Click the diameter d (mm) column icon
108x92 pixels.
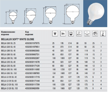79,33
